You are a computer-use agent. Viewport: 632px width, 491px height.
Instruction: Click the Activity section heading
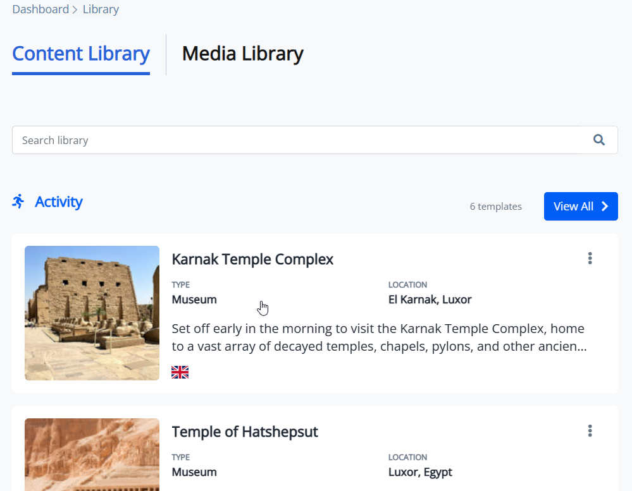[58, 202]
